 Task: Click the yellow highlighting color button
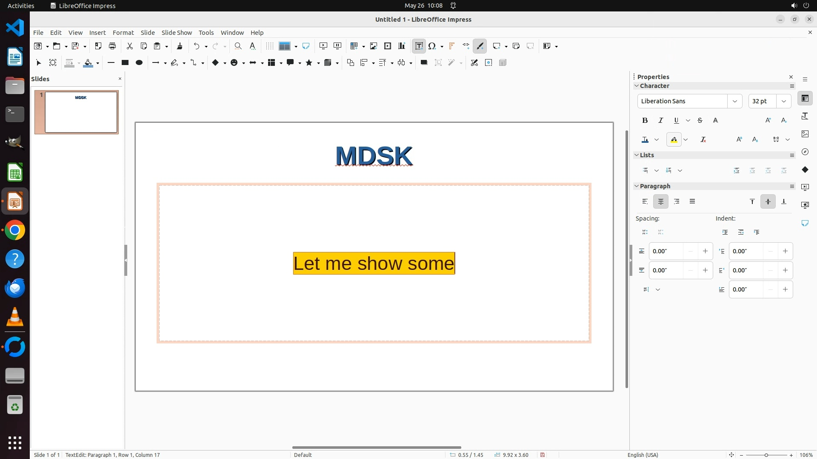pyautogui.click(x=674, y=139)
